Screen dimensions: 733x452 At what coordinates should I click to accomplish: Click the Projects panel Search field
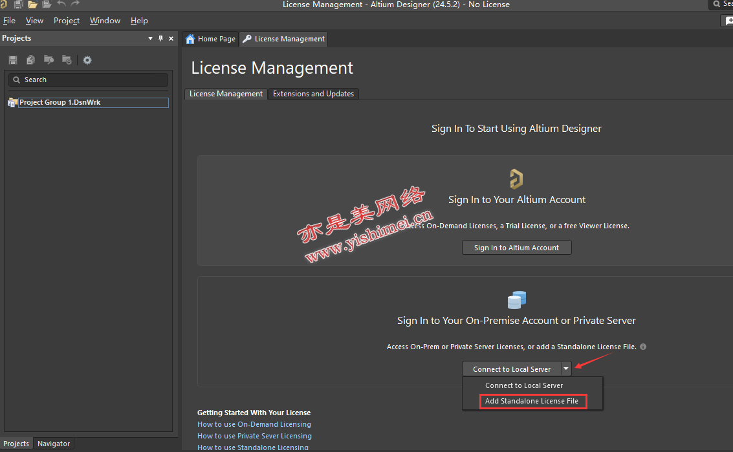(x=89, y=80)
